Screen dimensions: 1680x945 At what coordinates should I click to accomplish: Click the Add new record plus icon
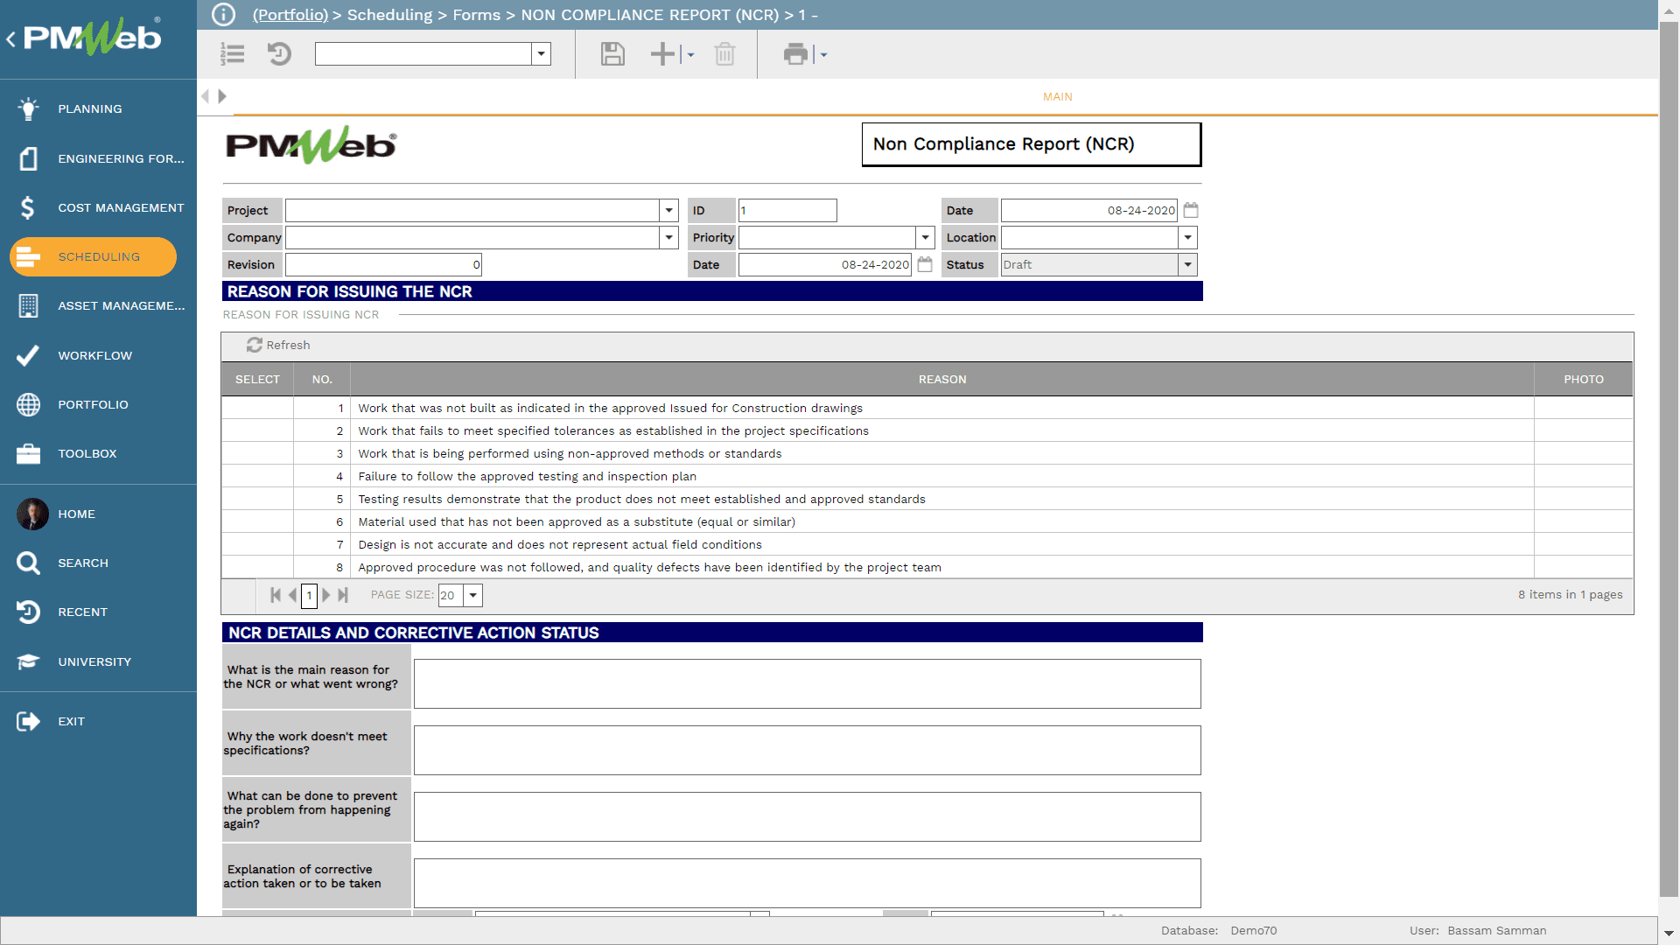[662, 54]
